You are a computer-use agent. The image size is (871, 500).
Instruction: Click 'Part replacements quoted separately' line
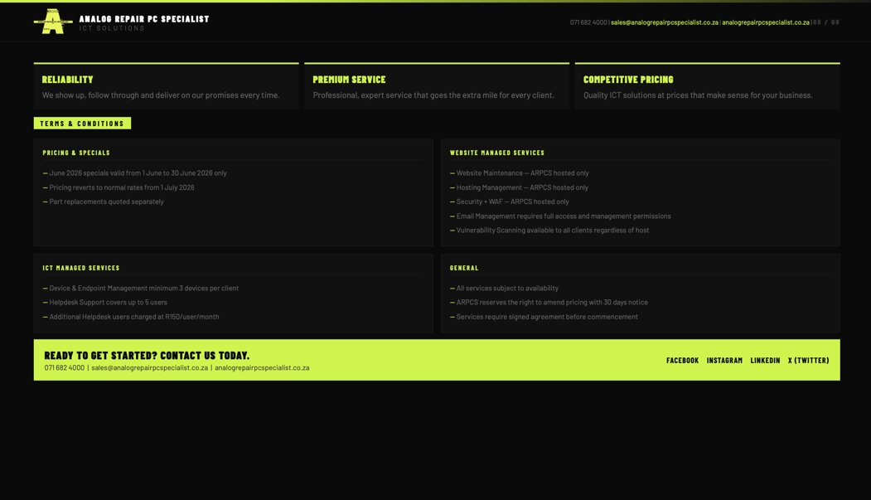(104, 201)
